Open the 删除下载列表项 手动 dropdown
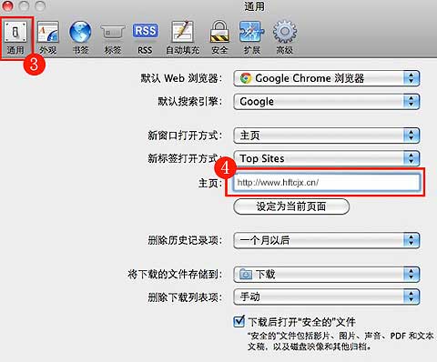Screen dimensions: 437x362 [x=327, y=297]
